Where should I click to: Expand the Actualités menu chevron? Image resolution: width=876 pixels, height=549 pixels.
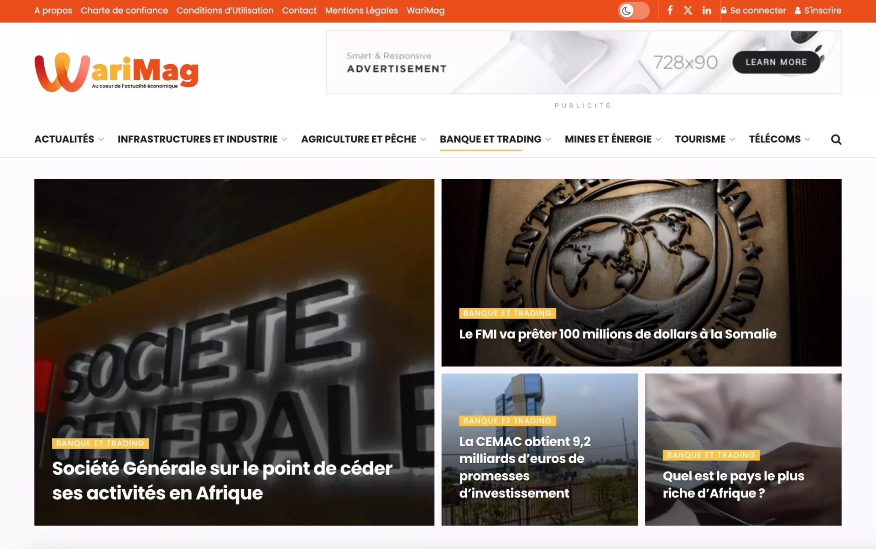[x=101, y=140]
